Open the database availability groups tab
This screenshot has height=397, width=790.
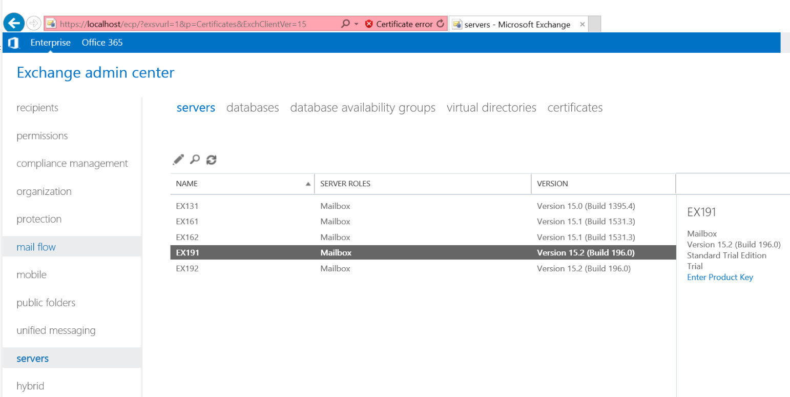363,108
